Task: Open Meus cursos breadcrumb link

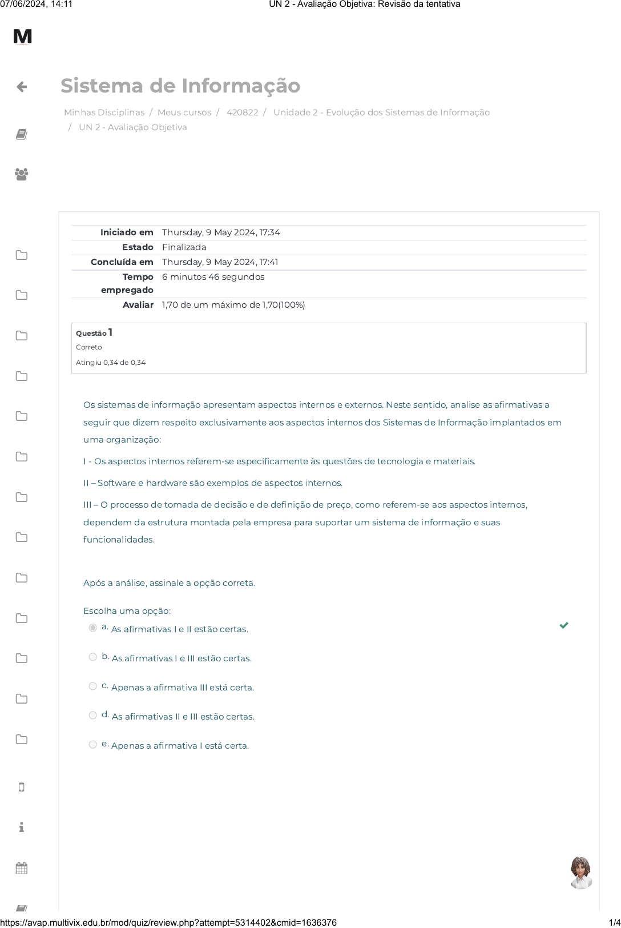Action: (x=184, y=113)
